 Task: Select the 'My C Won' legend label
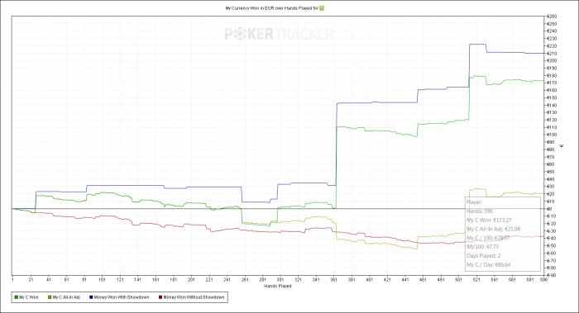pos(29,297)
